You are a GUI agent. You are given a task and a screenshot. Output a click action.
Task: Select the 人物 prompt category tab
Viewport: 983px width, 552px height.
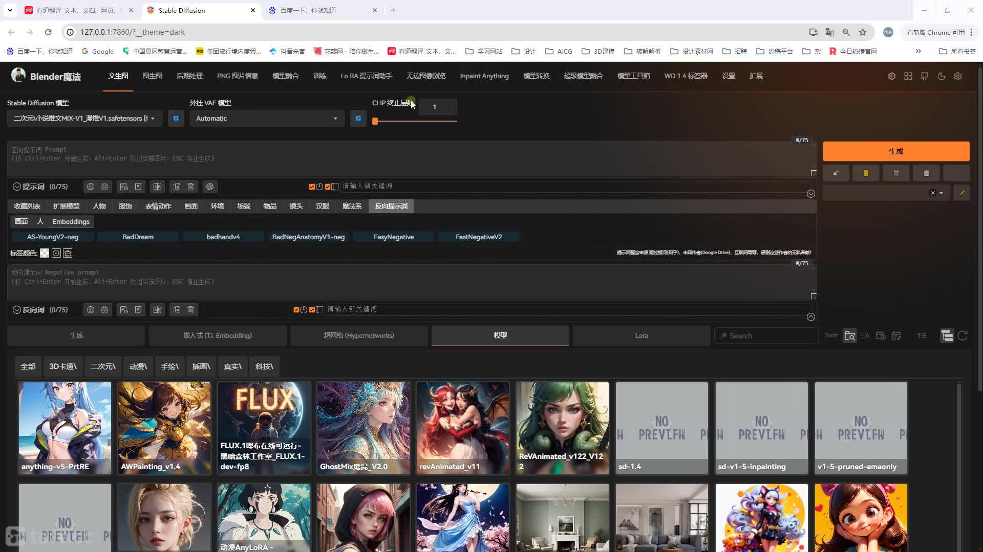[x=99, y=206]
